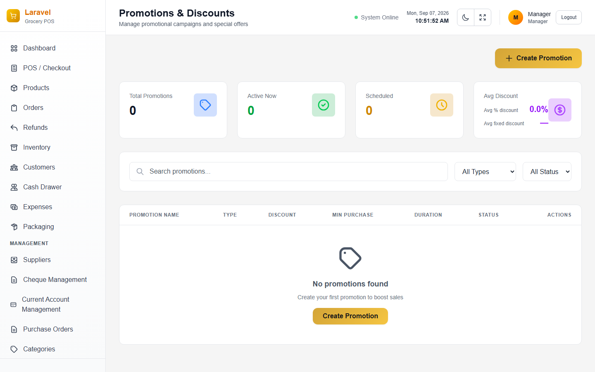This screenshot has height=372, width=595.
Task: Click the large tag icon in empty table
Action: tap(350, 258)
